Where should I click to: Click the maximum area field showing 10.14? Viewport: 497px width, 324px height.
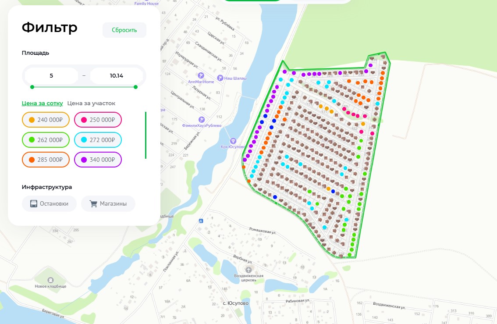point(117,76)
